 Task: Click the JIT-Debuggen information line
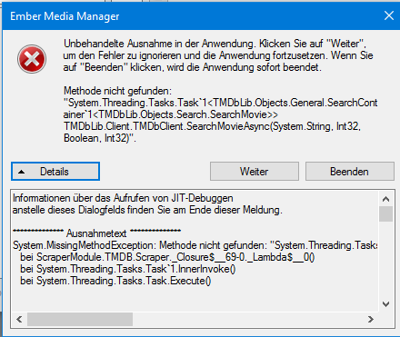(123, 198)
